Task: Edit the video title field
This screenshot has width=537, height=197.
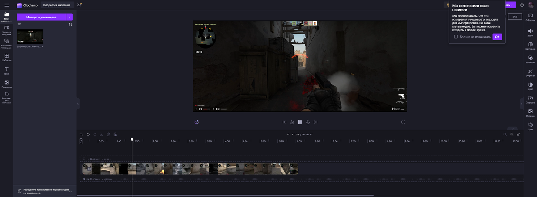Action: (x=57, y=5)
